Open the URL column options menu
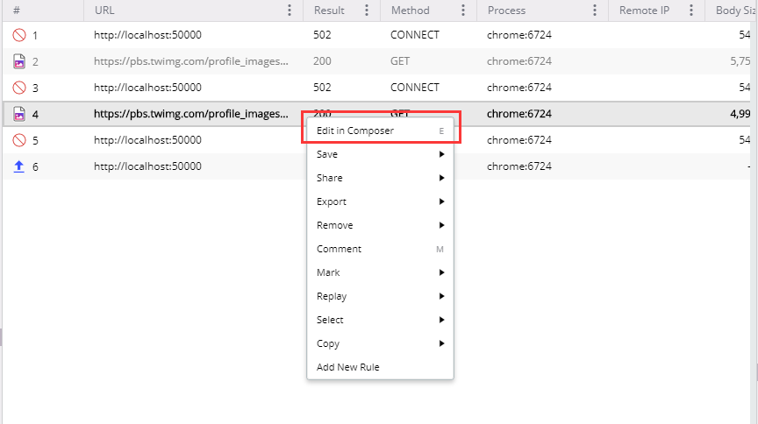758x424 pixels. (x=290, y=11)
